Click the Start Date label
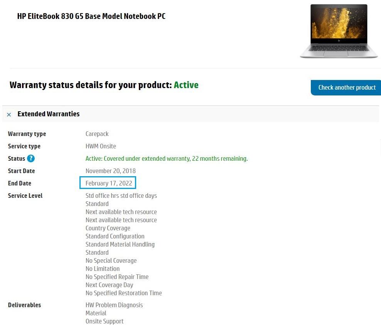The width and height of the screenshot is (381, 330). [x=21, y=171]
